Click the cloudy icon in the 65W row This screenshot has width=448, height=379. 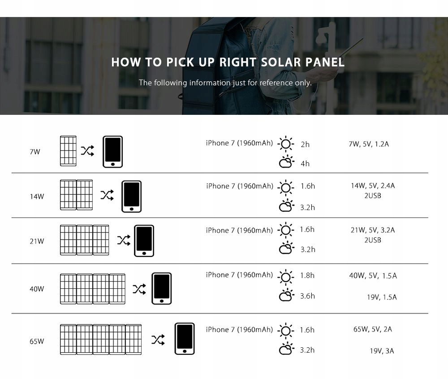(x=286, y=349)
